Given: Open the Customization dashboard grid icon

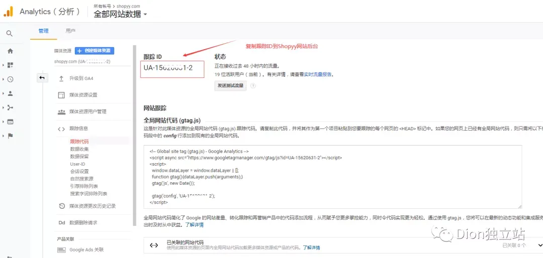Looking at the screenshot, I should click(x=10, y=65).
